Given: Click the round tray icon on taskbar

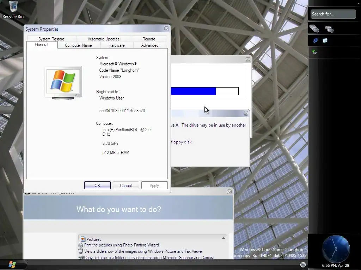Looking at the screenshot, I should [x=303, y=265].
